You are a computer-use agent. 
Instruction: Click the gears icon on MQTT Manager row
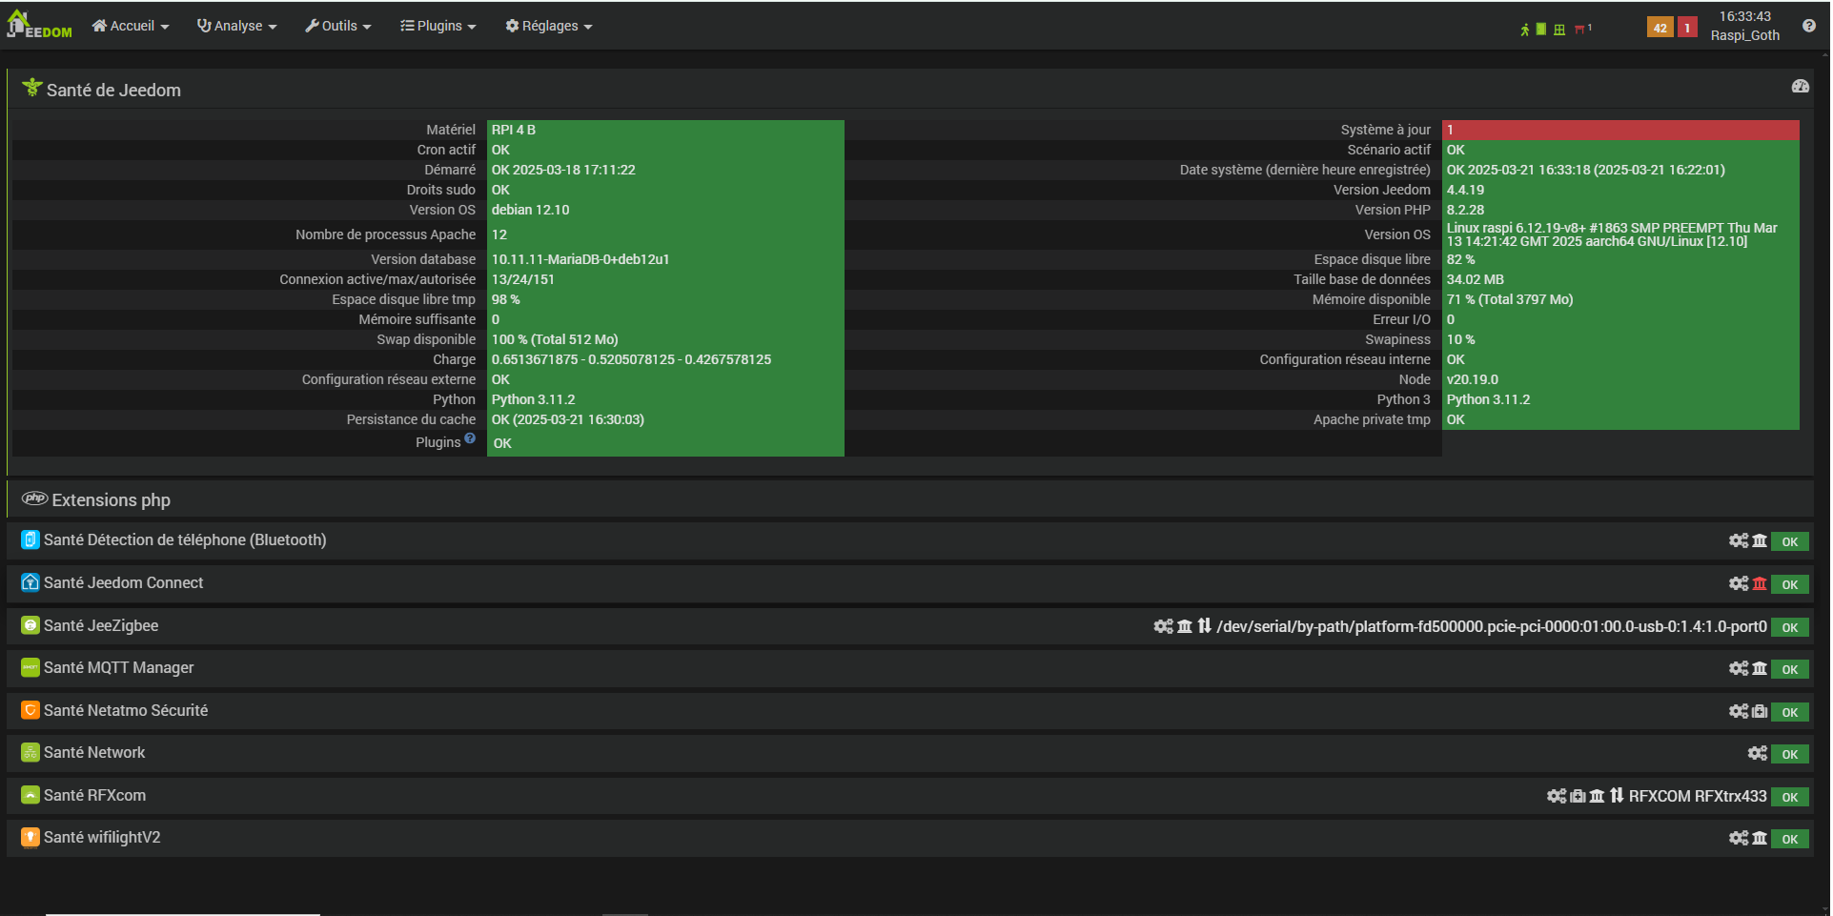pos(1739,669)
